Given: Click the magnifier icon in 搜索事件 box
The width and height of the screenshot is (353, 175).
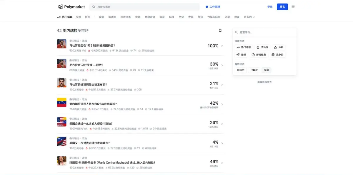Looking at the screenshot, I should point(237,32).
